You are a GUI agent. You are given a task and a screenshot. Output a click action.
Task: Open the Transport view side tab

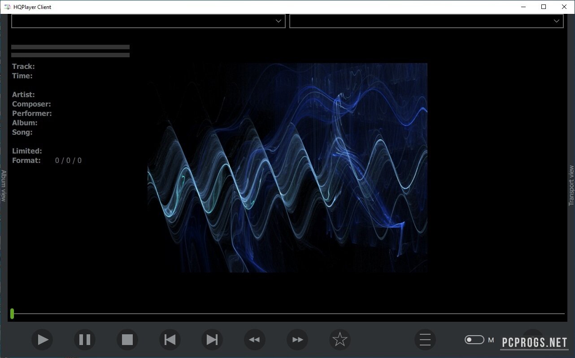tap(571, 185)
